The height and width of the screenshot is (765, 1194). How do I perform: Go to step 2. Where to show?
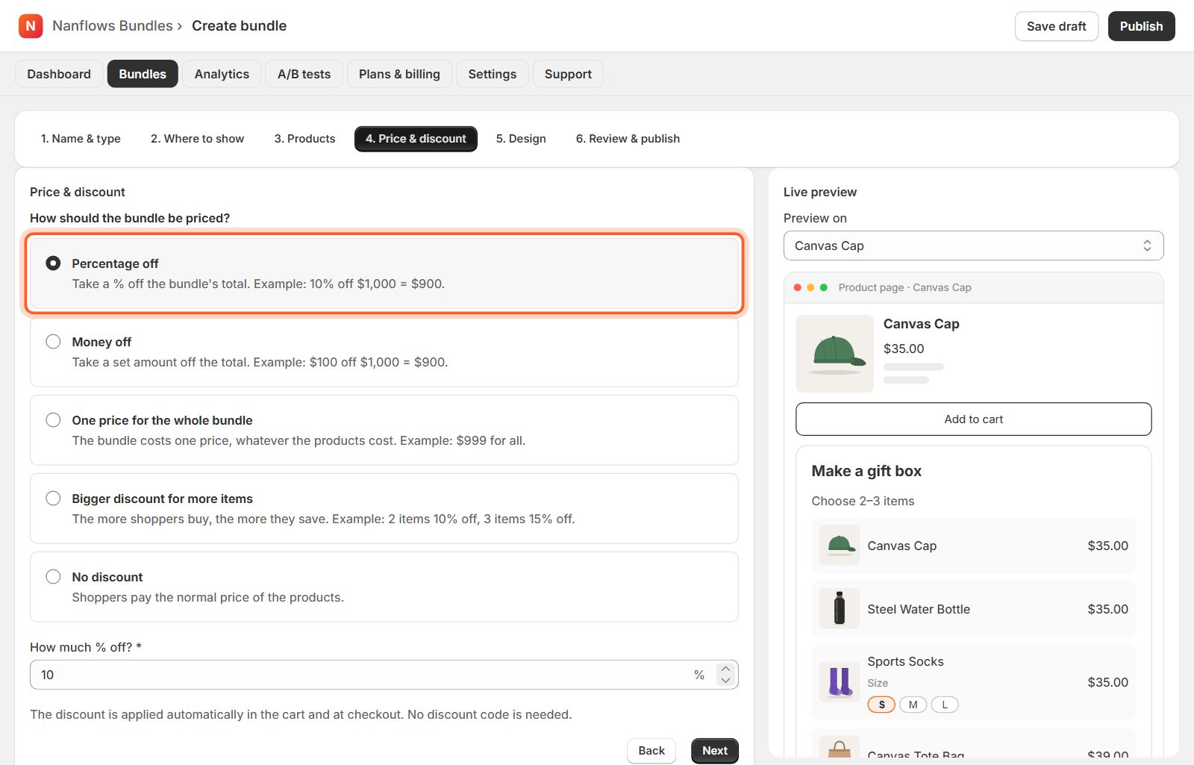coord(197,139)
